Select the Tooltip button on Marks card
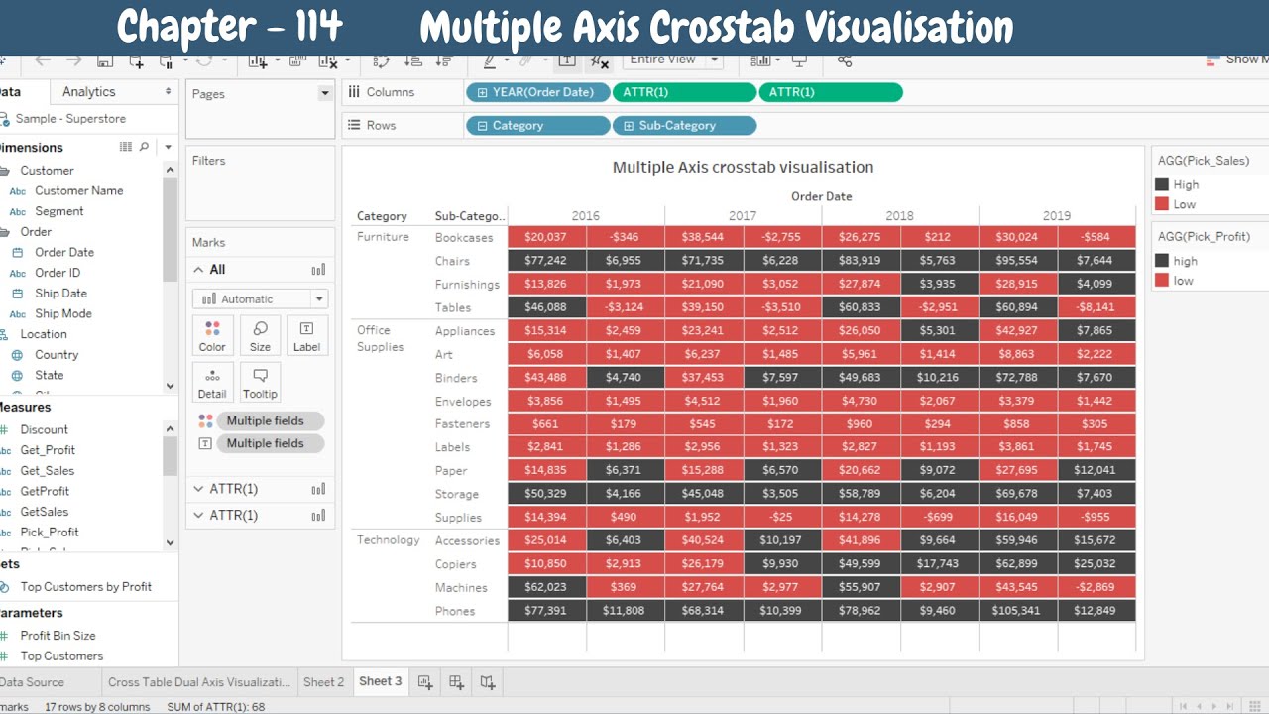 [260, 382]
